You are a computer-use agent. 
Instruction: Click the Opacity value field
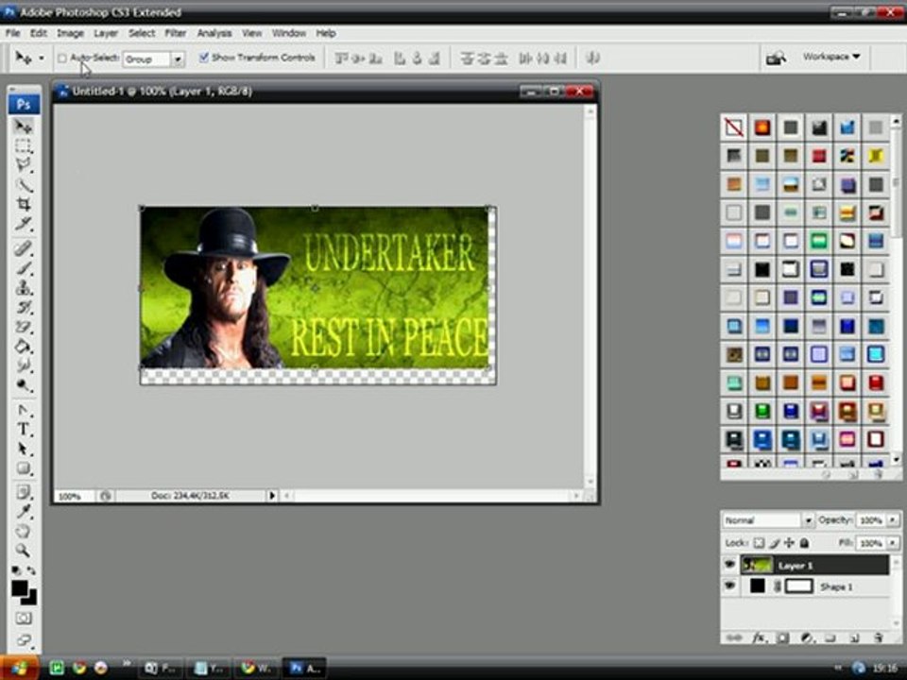(870, 520)
